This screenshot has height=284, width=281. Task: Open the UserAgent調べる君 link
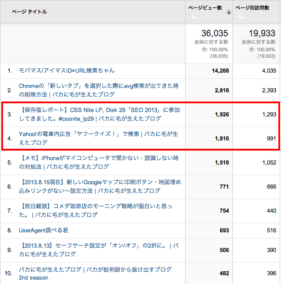43,230
